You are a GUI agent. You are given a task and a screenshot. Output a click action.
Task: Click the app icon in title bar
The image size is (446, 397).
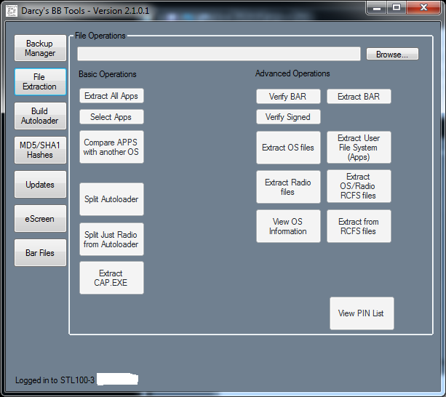pos(11,11)
